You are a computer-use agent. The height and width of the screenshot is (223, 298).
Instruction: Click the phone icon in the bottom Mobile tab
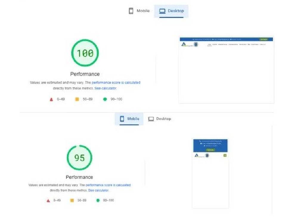point(122,119)
